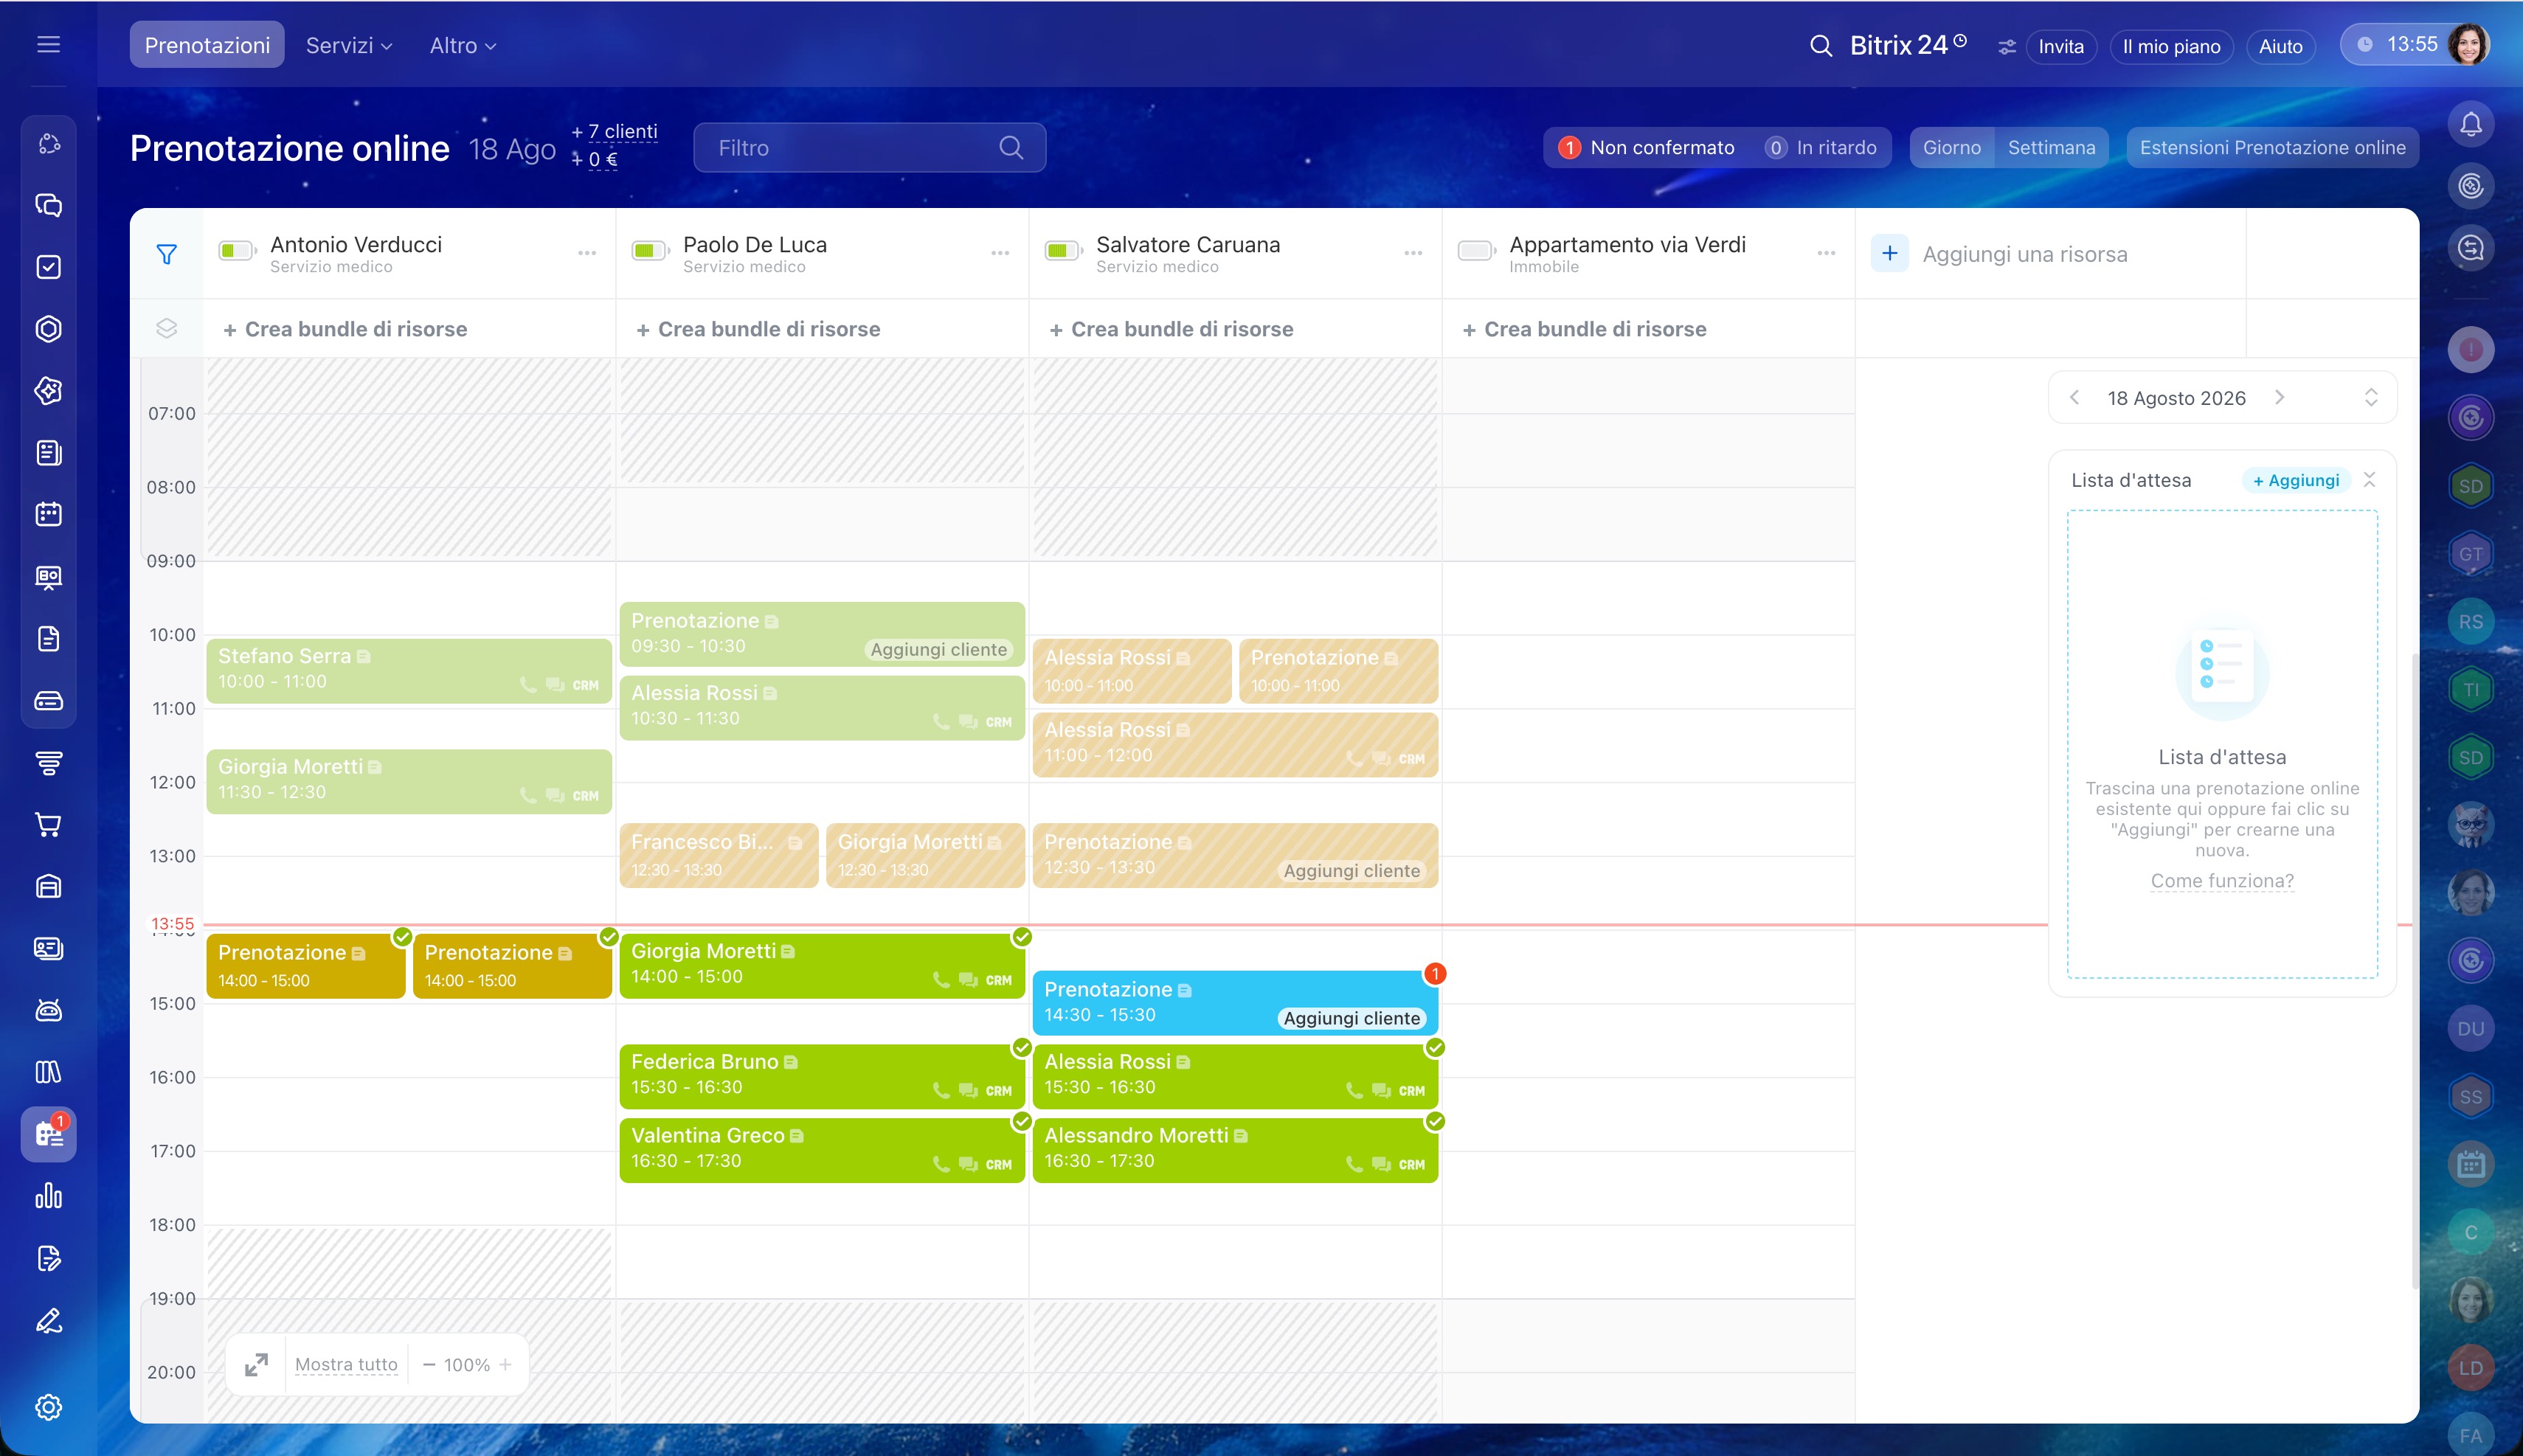Open the three-dot menu for Appartamento via Verdi

point(1826,253)
